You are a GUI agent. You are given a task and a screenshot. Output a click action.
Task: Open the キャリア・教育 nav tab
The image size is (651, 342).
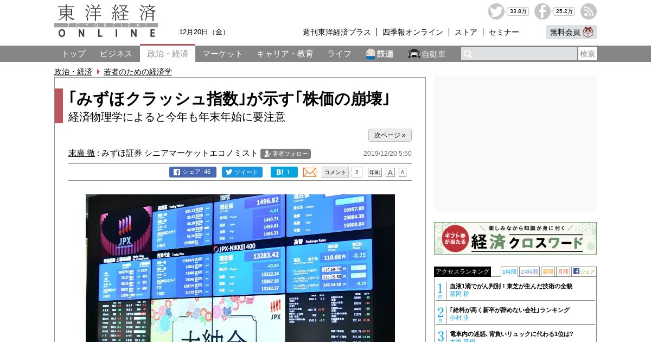285,54
